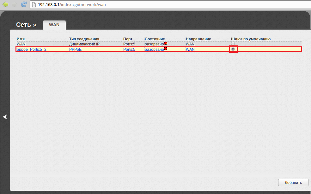Screen dimensions: 311x194
Task: Click the browser back arrow button
Action: coord(5,4)
